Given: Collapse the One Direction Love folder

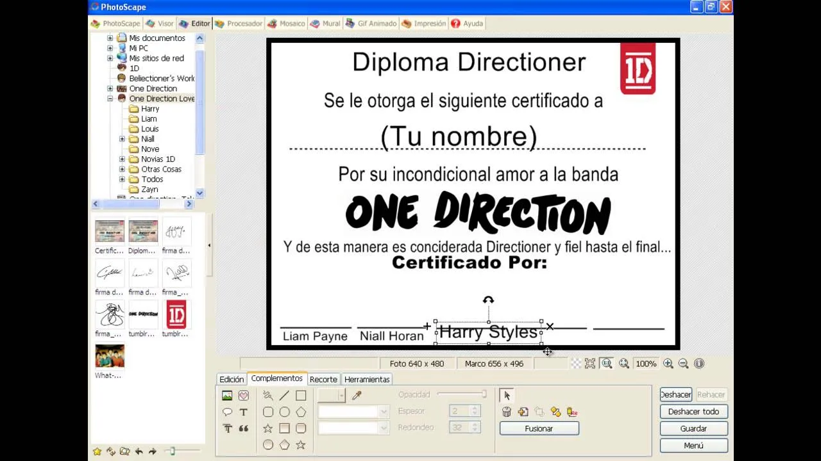Looking at the screenshot, I should tap(110, 99).
